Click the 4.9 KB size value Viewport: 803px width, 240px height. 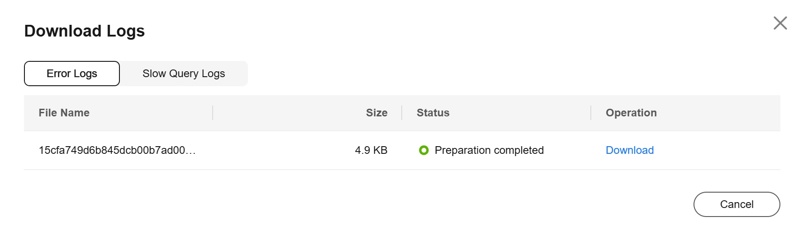[371, 150]
